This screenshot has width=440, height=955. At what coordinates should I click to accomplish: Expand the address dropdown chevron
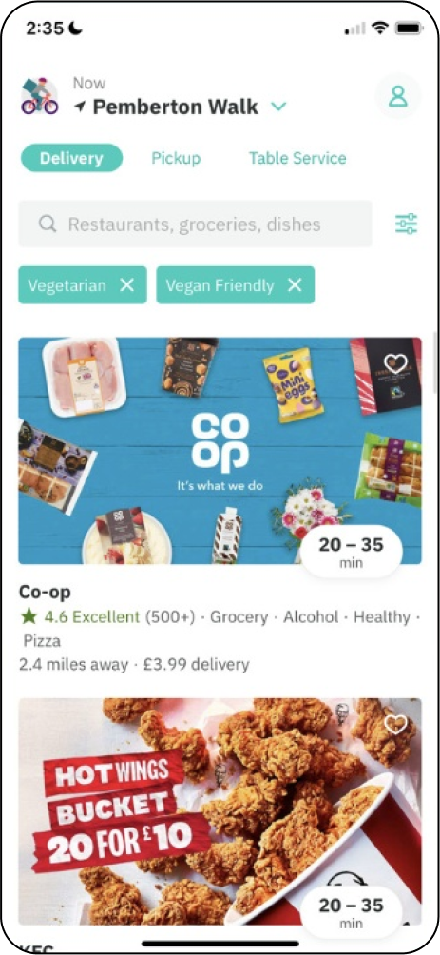pos(278,107)
